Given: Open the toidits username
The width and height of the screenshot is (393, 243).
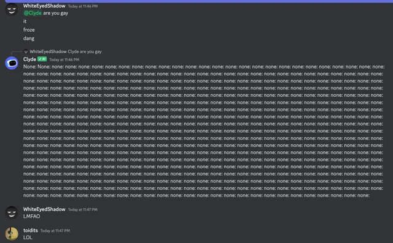Looking at the screenshot, I should pos(31,230).
